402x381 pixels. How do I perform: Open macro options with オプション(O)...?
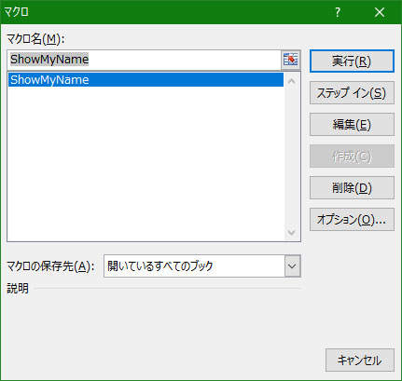point(352,220)
